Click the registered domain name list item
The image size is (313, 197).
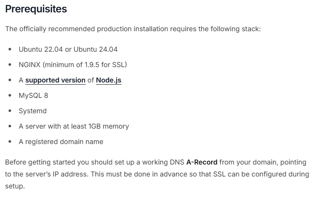pos(61,141)
